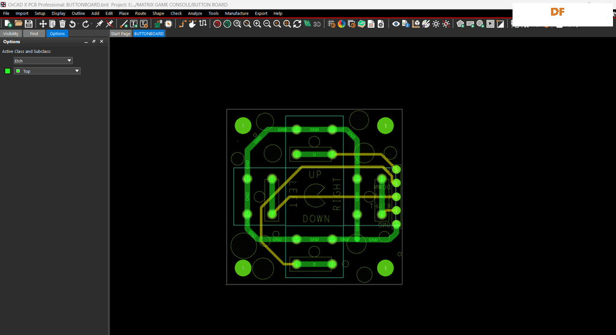Viewport: 616px width, 335px height.
Task: Open the Color dialog with color wheel icon
Action: point(342,24)
